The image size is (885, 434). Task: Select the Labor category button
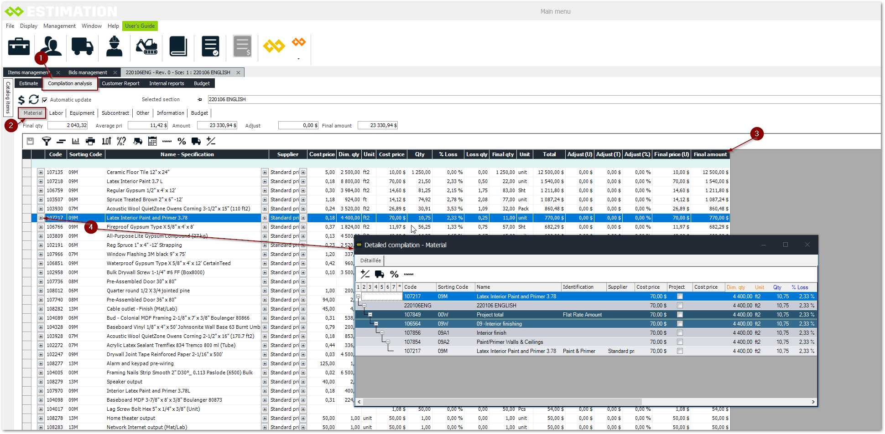point(56,113)
